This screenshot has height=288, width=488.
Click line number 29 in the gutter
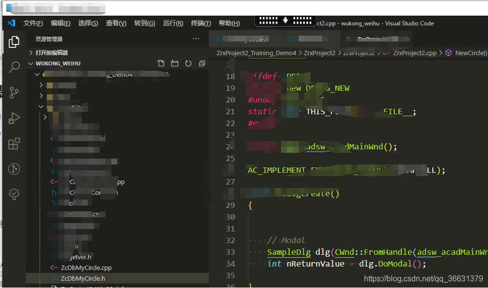click(x=230, y=206)
